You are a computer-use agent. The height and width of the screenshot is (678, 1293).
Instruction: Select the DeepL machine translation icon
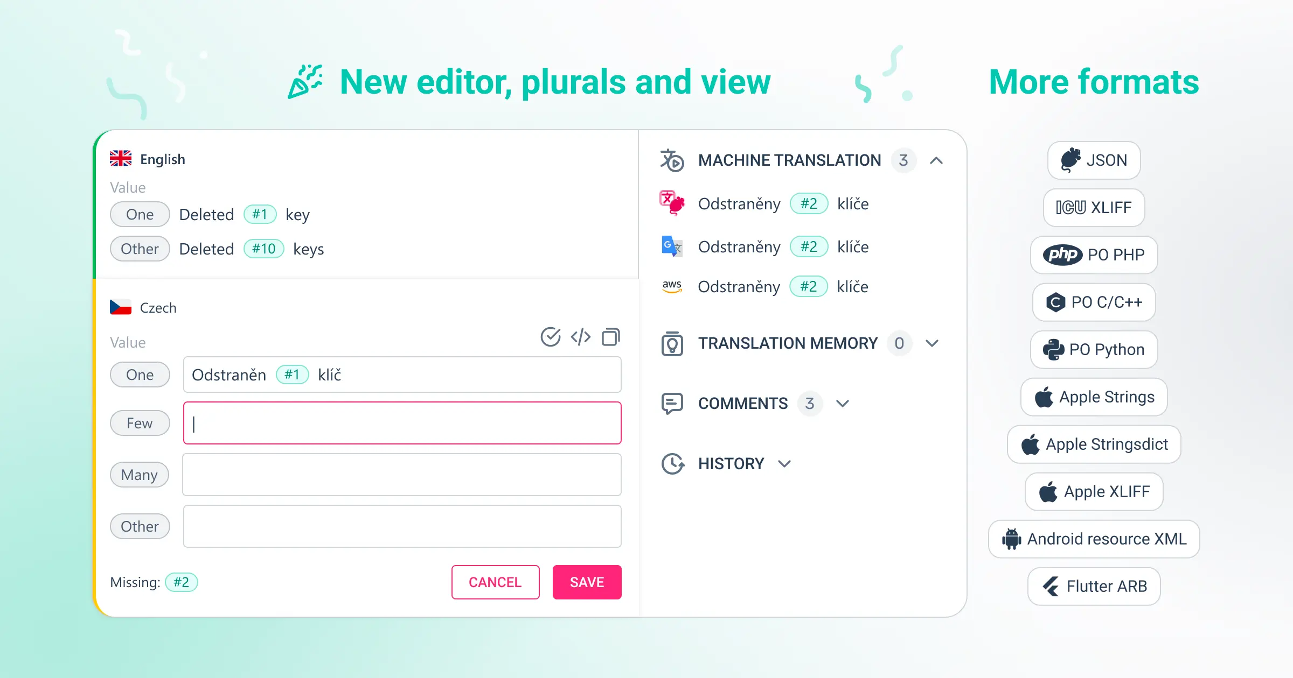671,203
